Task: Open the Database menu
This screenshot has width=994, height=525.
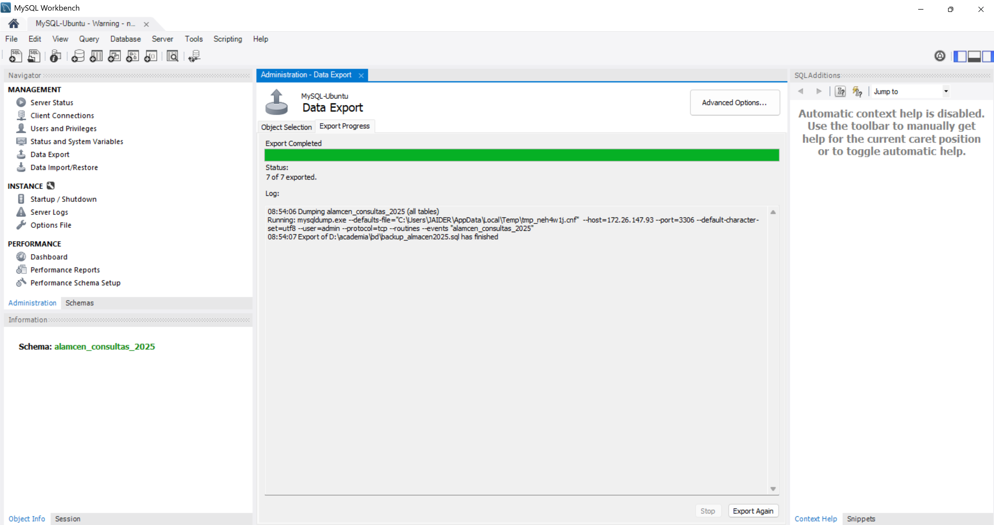Action: (x=125, y=39)
